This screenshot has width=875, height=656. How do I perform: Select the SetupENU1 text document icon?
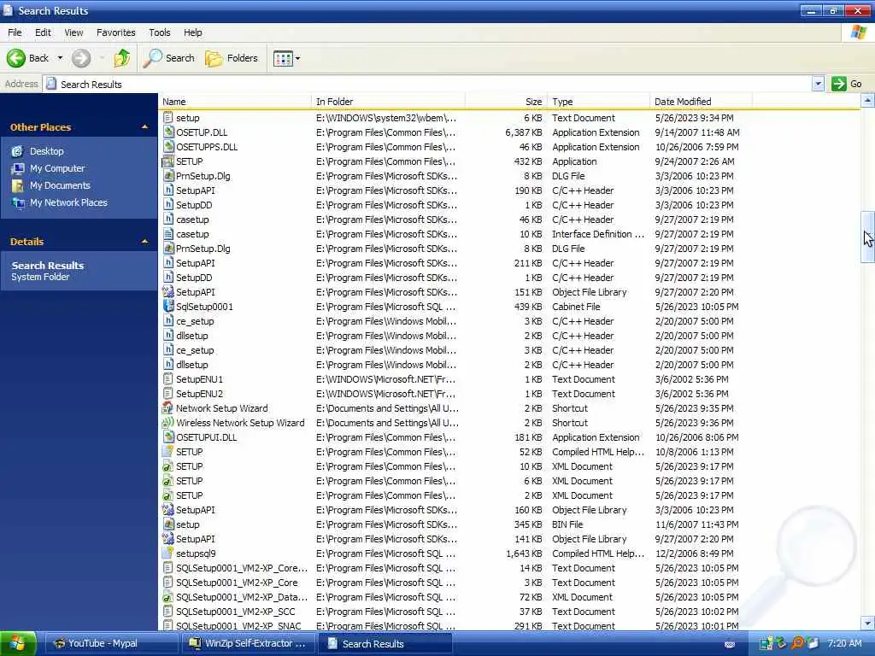click(168, 378)
